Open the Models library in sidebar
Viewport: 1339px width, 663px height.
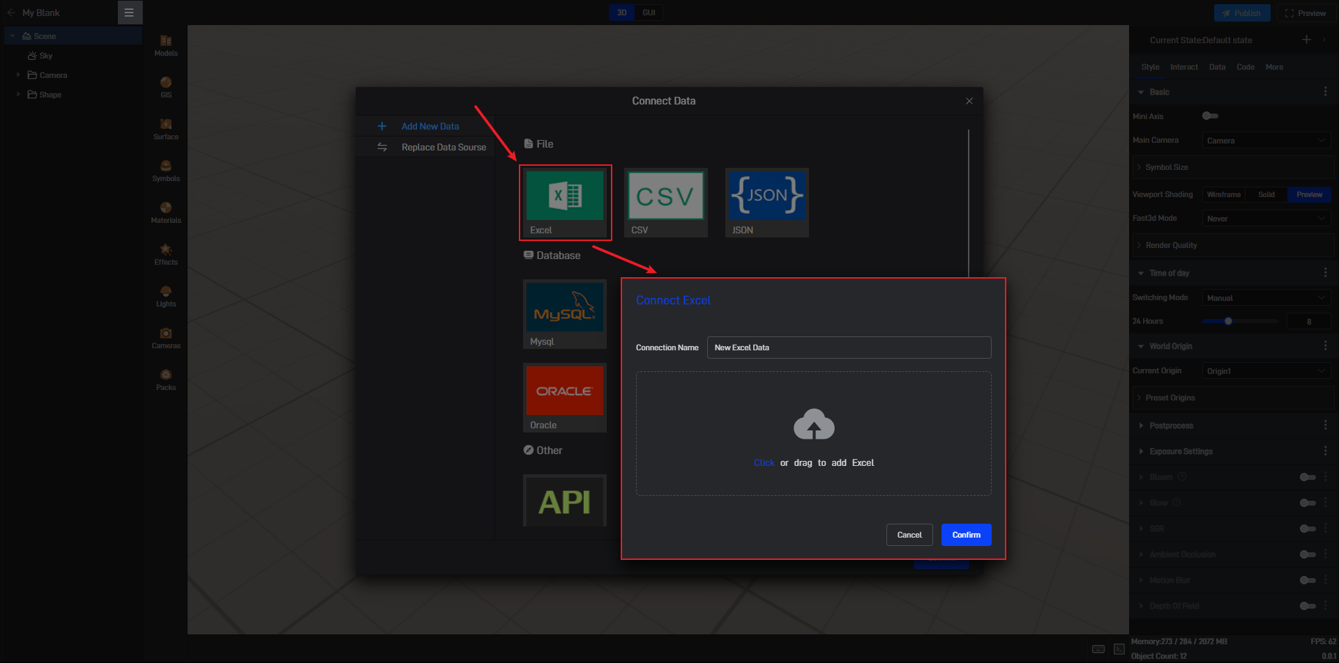(166, 45)
